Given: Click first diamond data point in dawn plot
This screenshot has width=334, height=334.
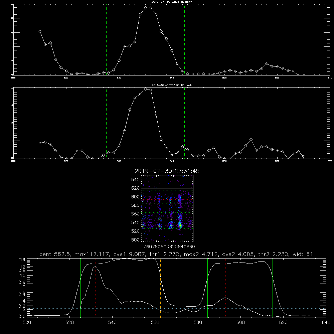Looking at the screenshot, I should [x=40, y=31].
